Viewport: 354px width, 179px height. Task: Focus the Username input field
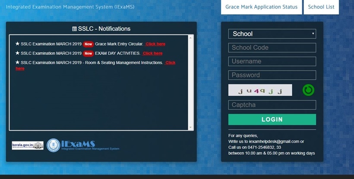[272, 61]
